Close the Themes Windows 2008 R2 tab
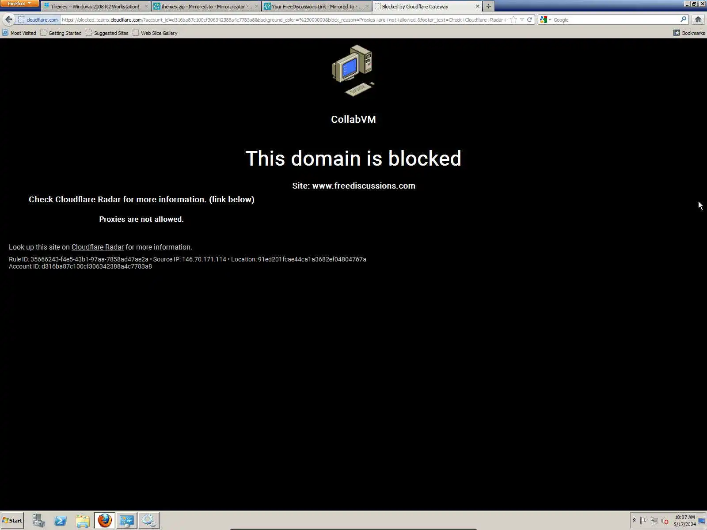The image size is (707, 530). point(146,7)
